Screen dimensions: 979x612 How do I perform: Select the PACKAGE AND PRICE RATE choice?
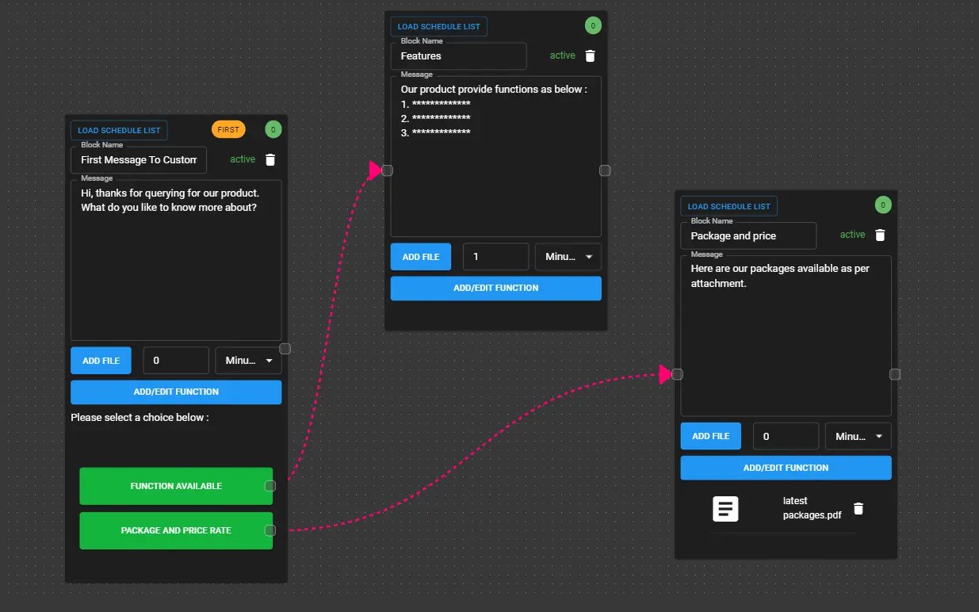coord(176,530)
